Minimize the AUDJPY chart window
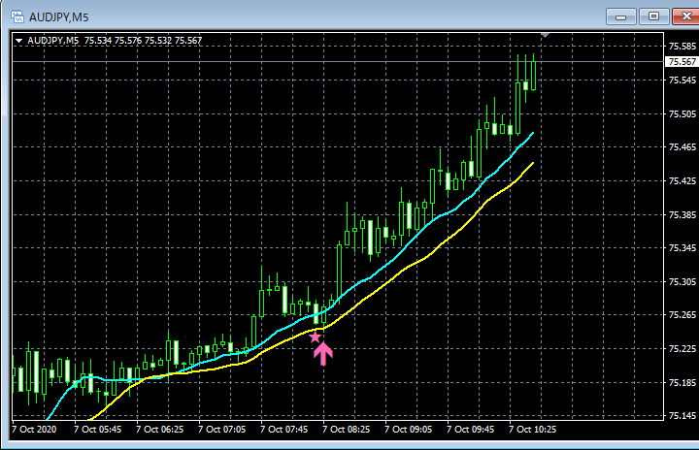This screenshot has height=450, width=699. click(x=621, y=16)
